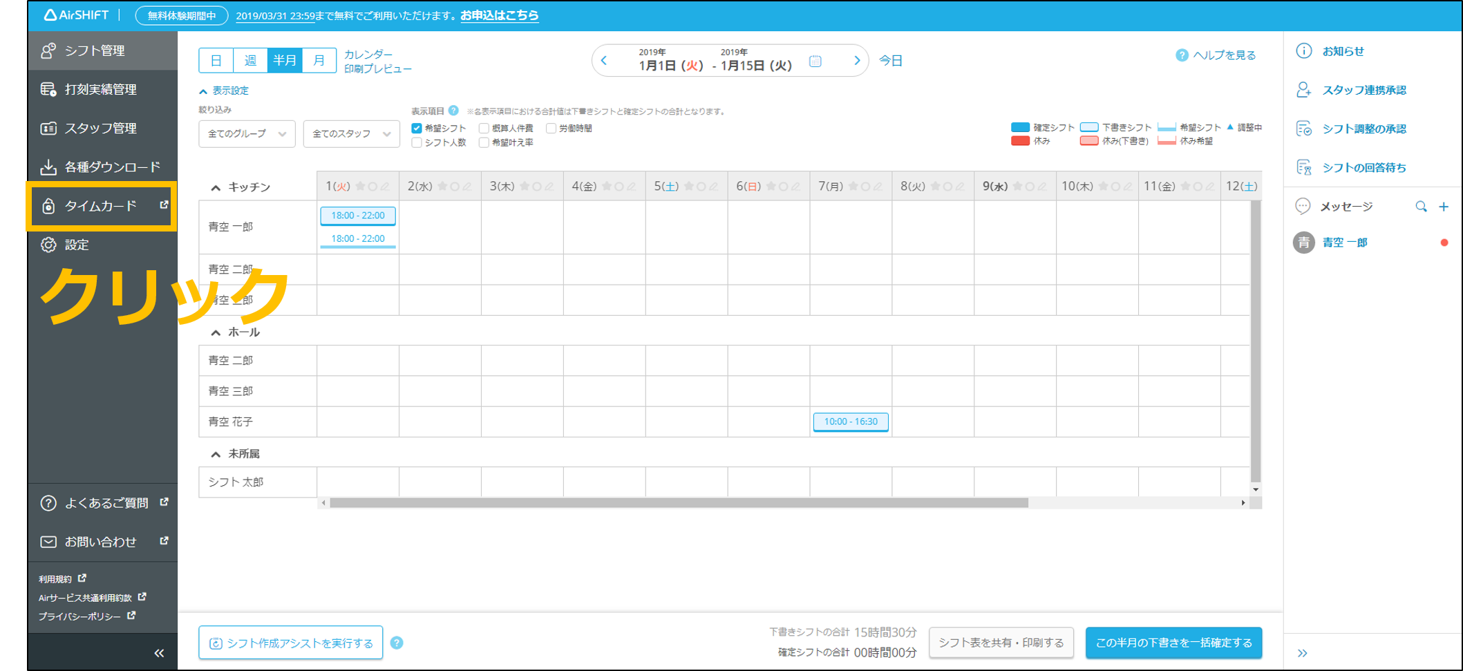Collapse the right panel with double chevron
This screenshot has height=671, width=1463.
click(x=1303, y=653)
